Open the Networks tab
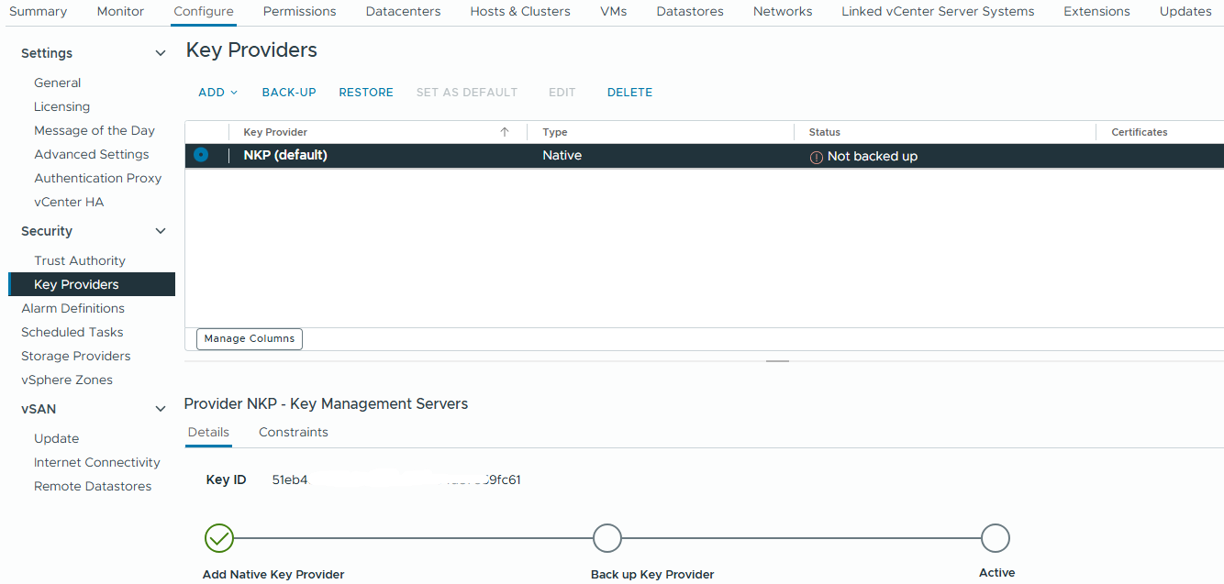This screenshot has width=1224, height=584. (x=783, y=11)
